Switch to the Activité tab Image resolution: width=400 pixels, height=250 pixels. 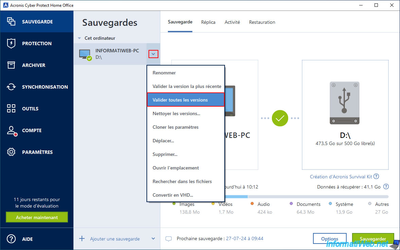[232, 22]
